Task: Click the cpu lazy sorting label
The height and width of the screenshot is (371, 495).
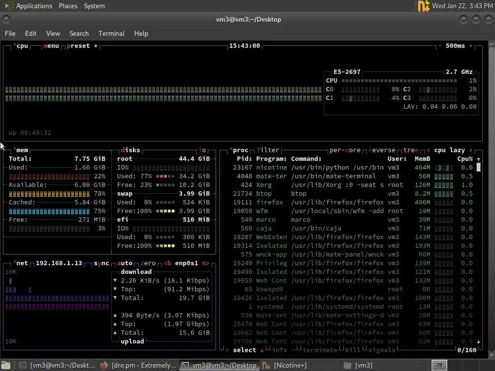Action: (450, 150)
